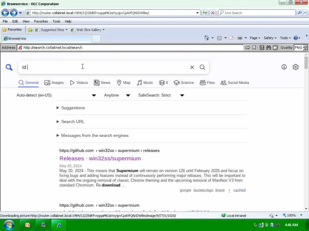Click the Browservice bookmarks page icon
This screenshot has width=309, height=231.
pyautogui.click(x=262, y=48)
